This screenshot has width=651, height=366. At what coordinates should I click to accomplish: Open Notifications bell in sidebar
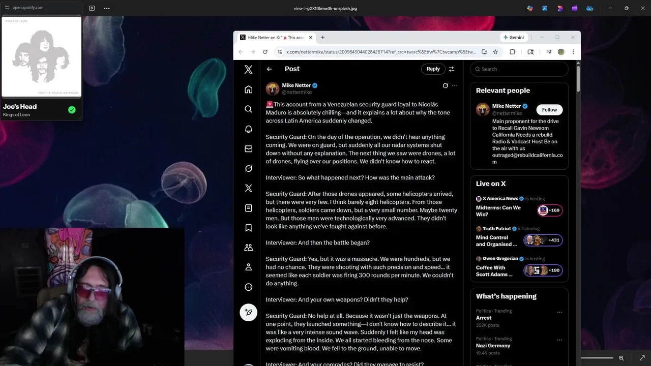[x=248, y=129]
